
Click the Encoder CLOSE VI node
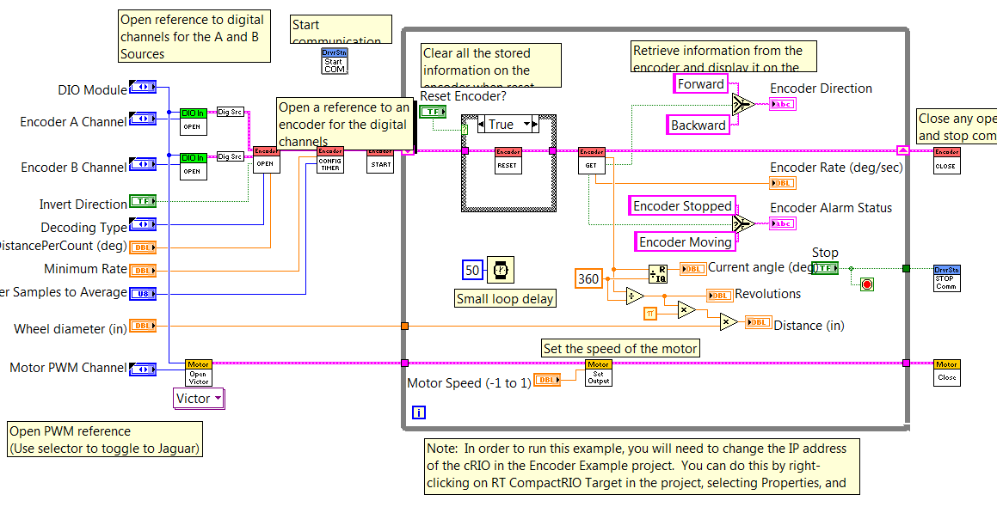(946, 159)
